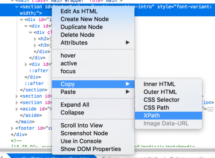Expand the aside element triangle
Image resolution: width=215 pixels, height=158 pixels.
click(x=17, y=109)
